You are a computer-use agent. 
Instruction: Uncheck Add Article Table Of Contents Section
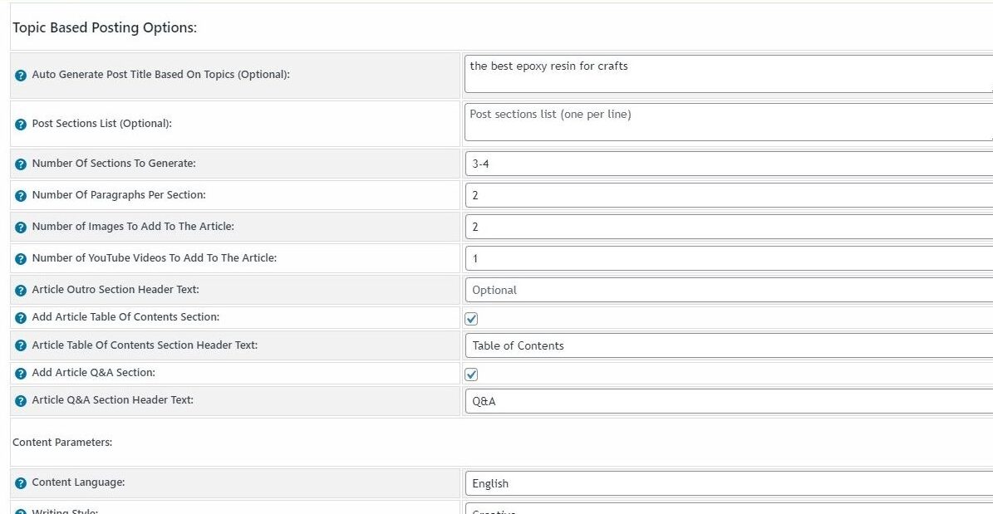[471, 319]
